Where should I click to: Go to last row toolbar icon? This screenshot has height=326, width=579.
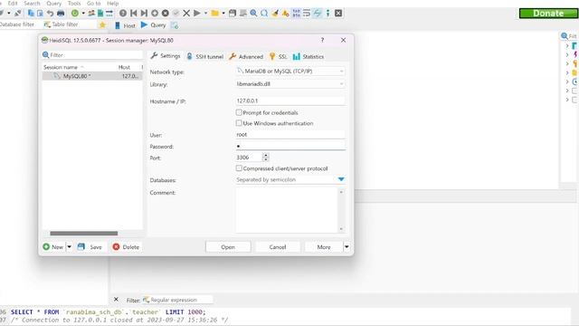tap(144, 14)
